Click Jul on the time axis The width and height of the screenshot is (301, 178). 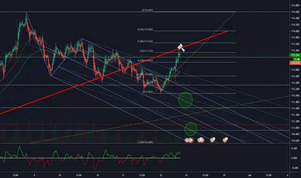(x=250, y=175)
